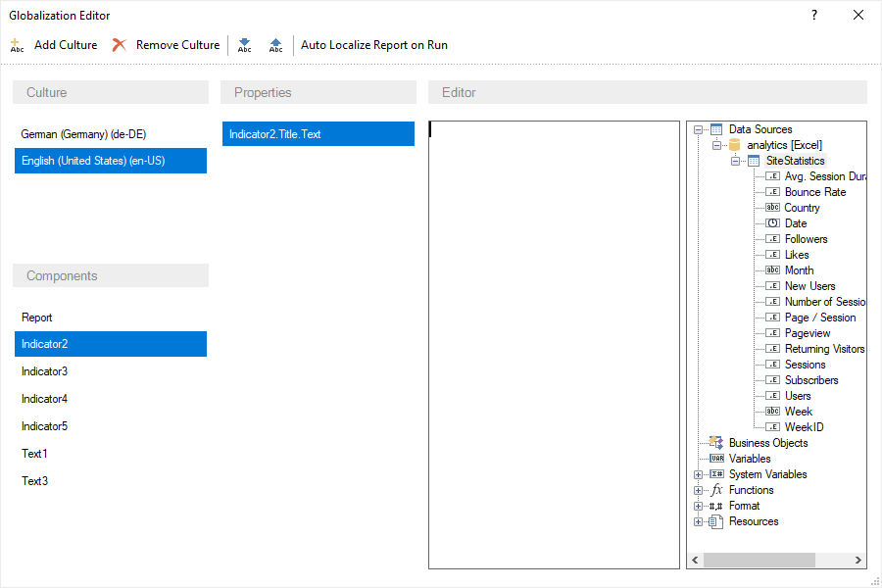Click the analytics database cylinder icon
The image size is (882, 588).
click(x=735, y=145)
